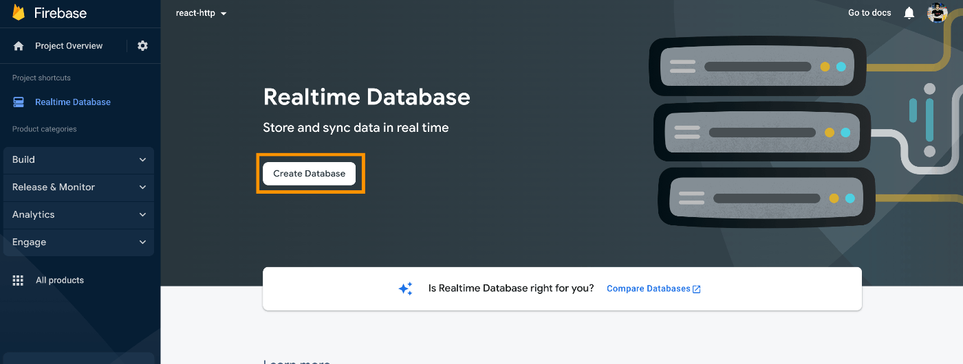Open Project Overview page
The height and width of the screenshot is (364, 963).
tap(69, 46)
